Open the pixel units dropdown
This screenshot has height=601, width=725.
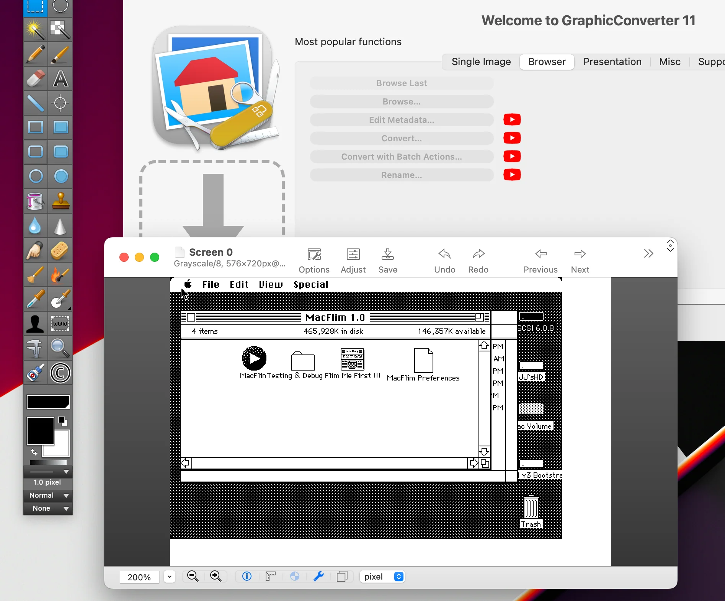tap(382, 577)
